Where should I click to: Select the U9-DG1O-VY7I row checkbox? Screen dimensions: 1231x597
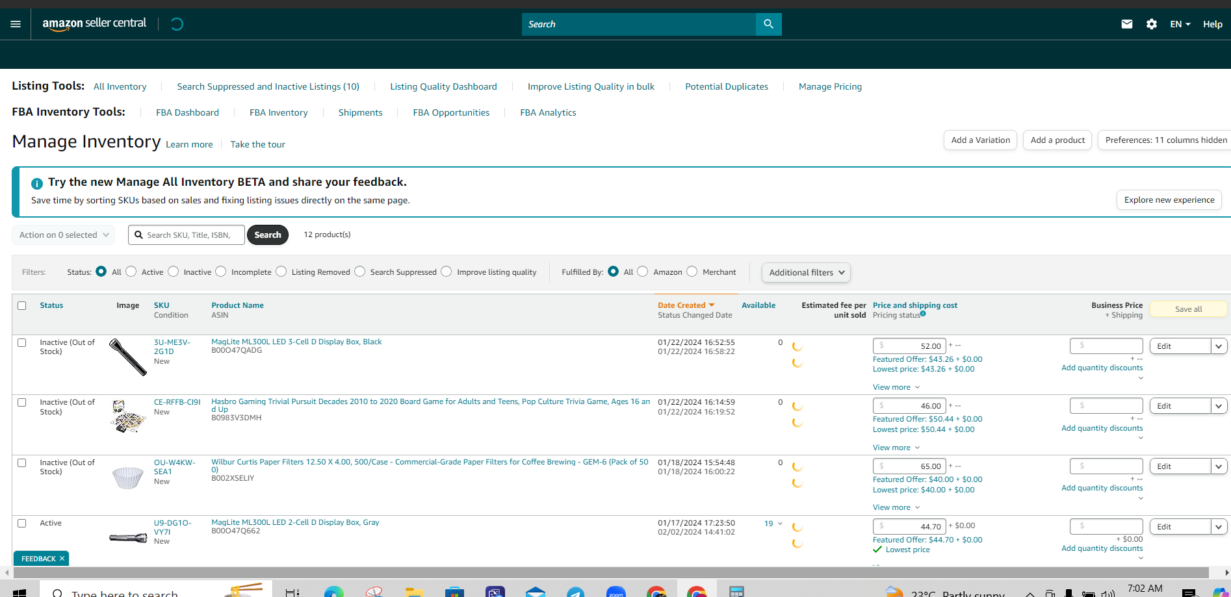click(22, 523)
